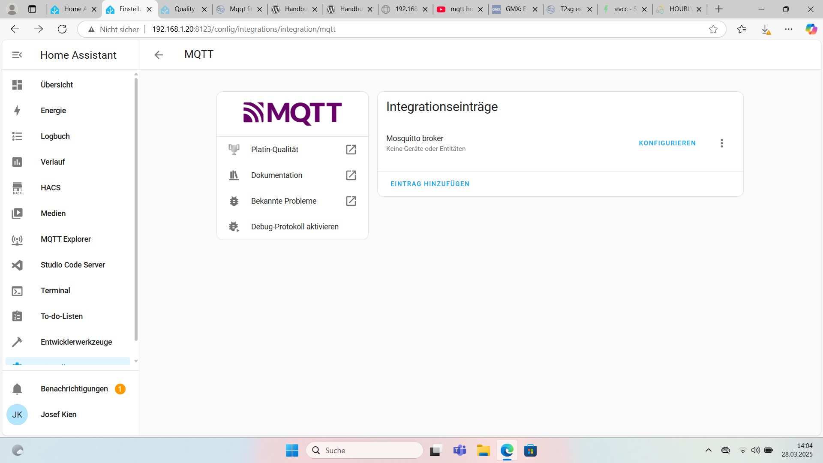Go back with the MQTT page arrow
This screenshot has width=823, height=463.
tap(159, 55)
